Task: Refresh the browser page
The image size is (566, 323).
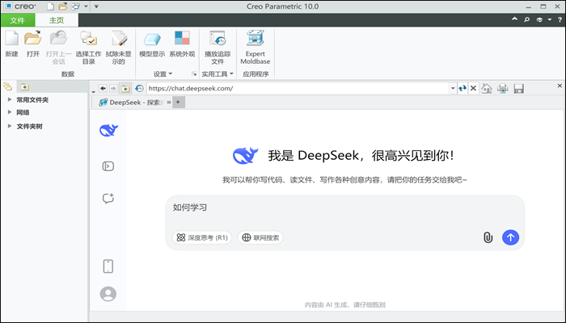Action: coord(463,88)
